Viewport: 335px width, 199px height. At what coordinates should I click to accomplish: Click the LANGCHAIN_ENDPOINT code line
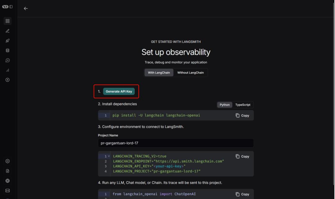point(168,161)
